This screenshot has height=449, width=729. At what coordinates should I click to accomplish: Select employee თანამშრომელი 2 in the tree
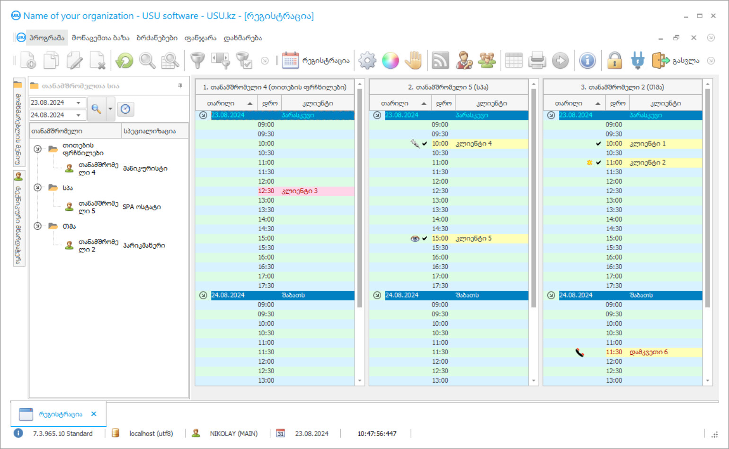click(x=98, y=245)
